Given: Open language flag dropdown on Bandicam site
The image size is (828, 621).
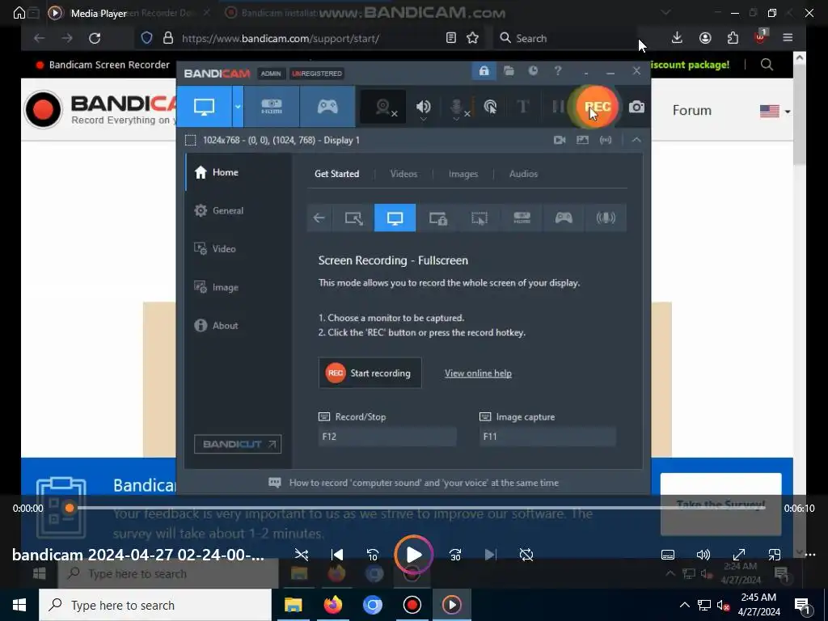Looking at the screenshot, I should point(775,111).
